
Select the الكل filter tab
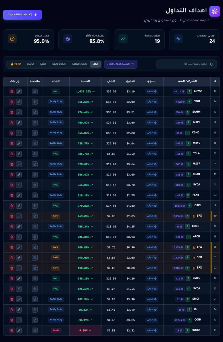[x=95, y=64]
